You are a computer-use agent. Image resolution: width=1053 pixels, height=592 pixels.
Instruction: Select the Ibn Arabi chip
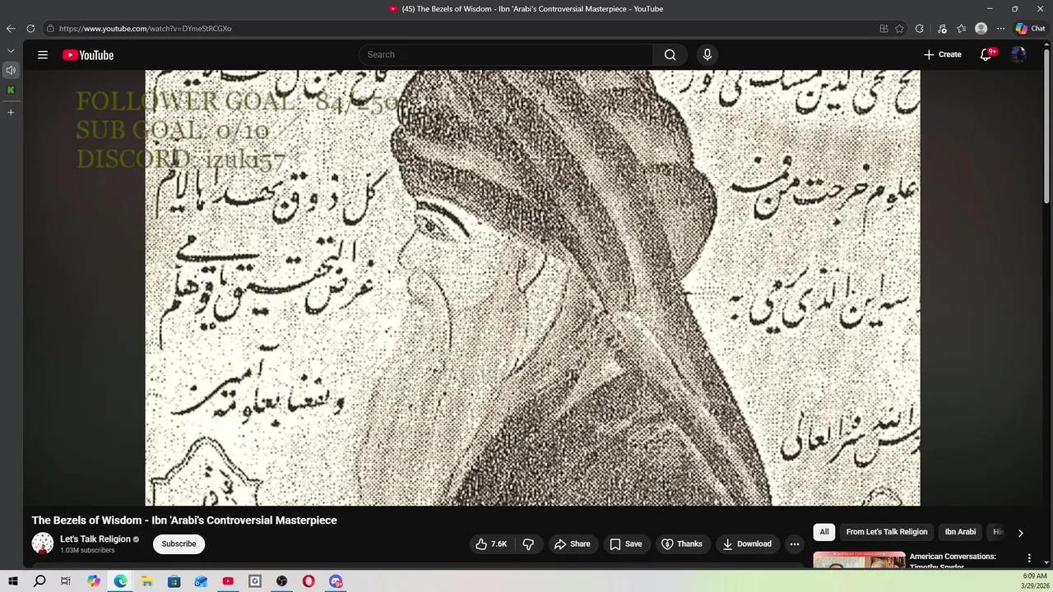(x=960, y=532)
